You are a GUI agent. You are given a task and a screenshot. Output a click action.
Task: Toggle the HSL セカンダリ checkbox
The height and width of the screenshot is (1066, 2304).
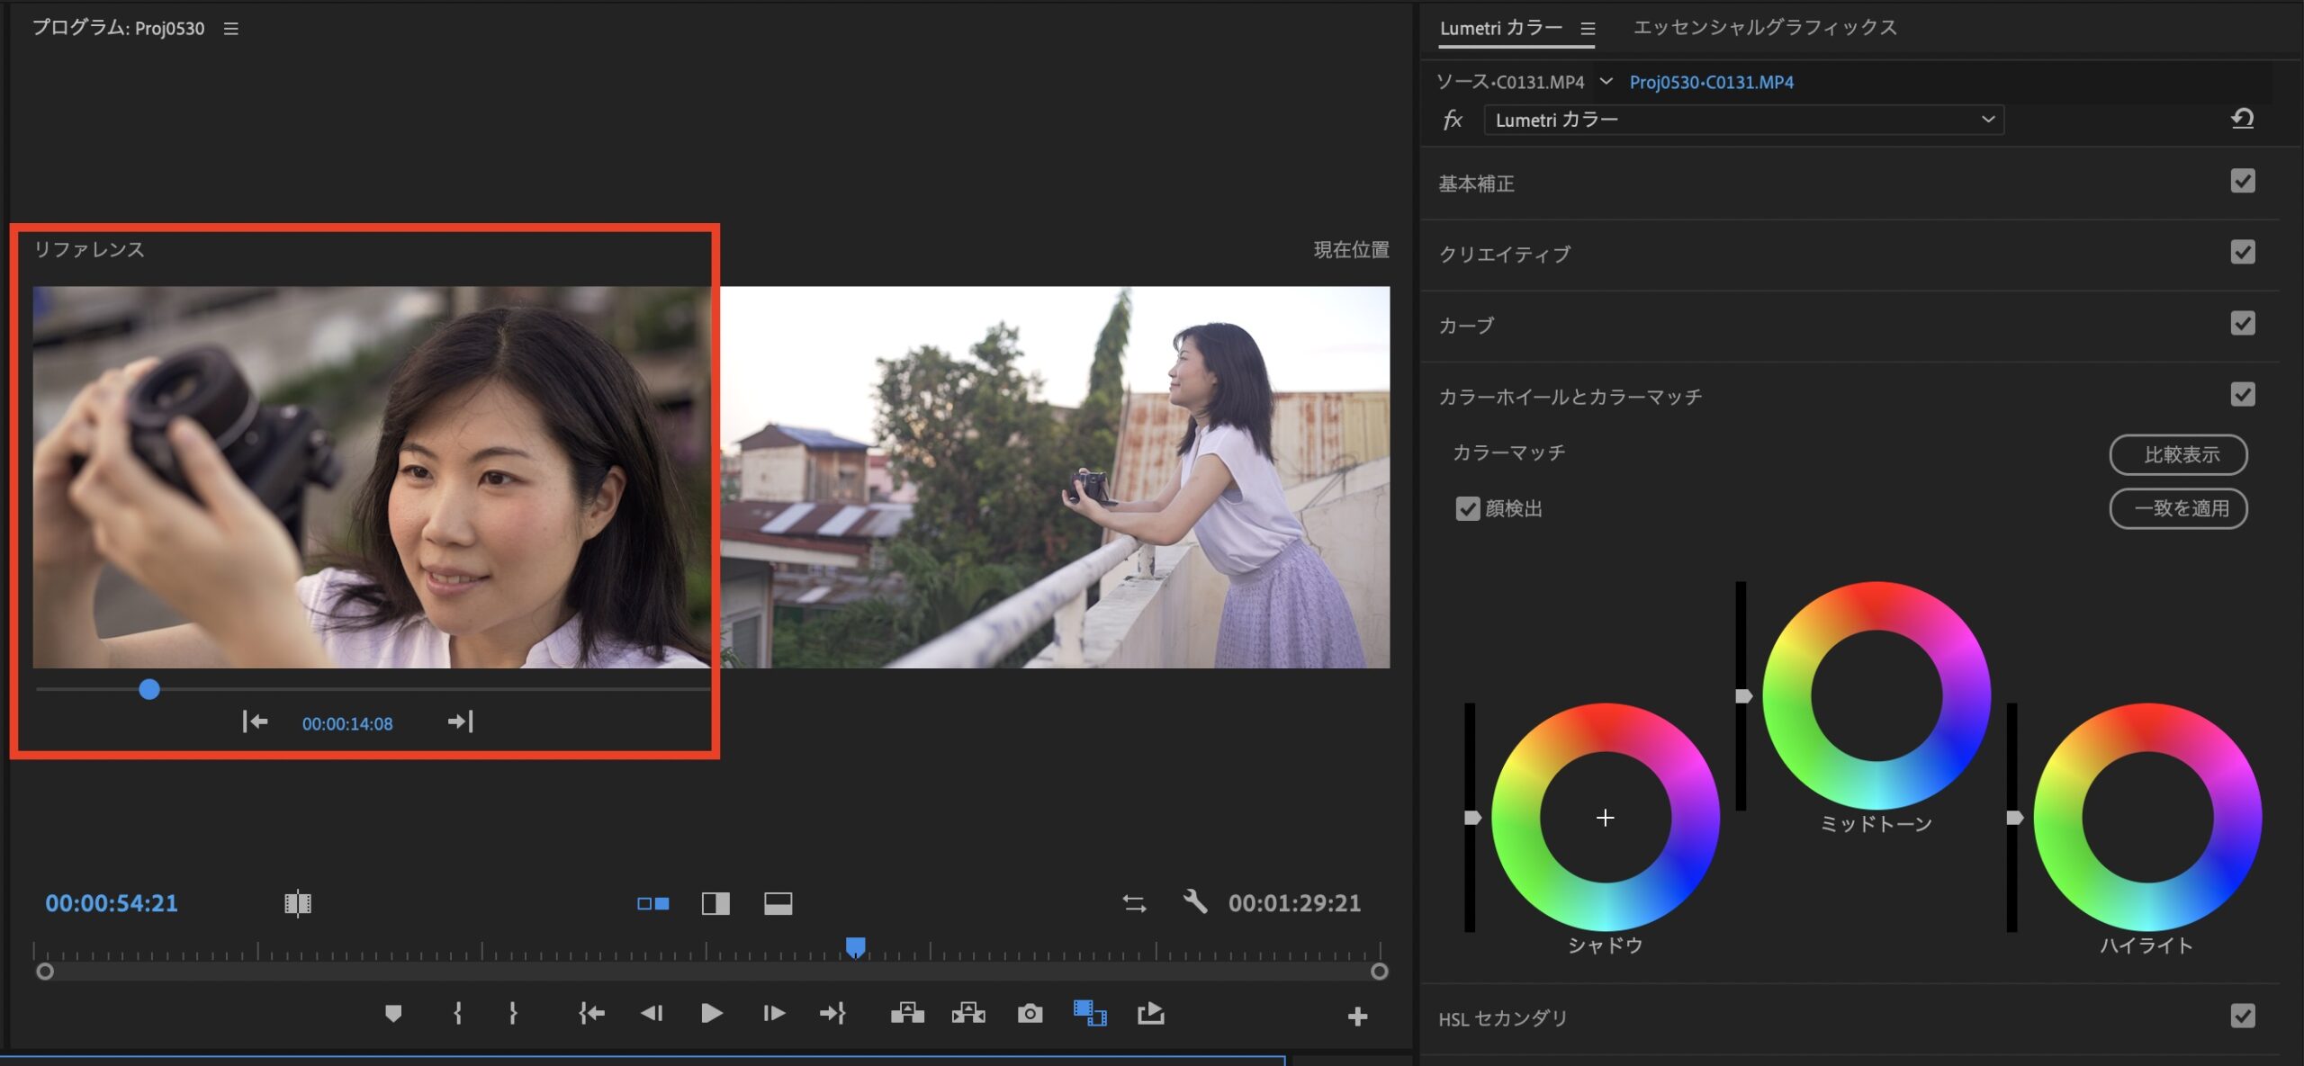click(x=2242, y=1017)
